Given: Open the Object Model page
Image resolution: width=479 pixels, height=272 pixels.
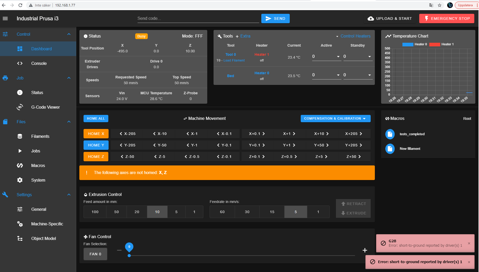Looking at the screenshot, I should [x=38, y=238].
